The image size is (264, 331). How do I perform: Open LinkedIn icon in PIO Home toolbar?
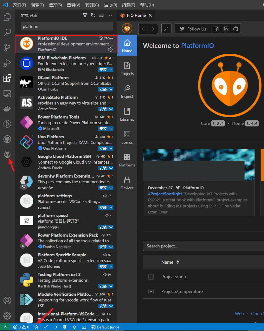pos(226,29)
